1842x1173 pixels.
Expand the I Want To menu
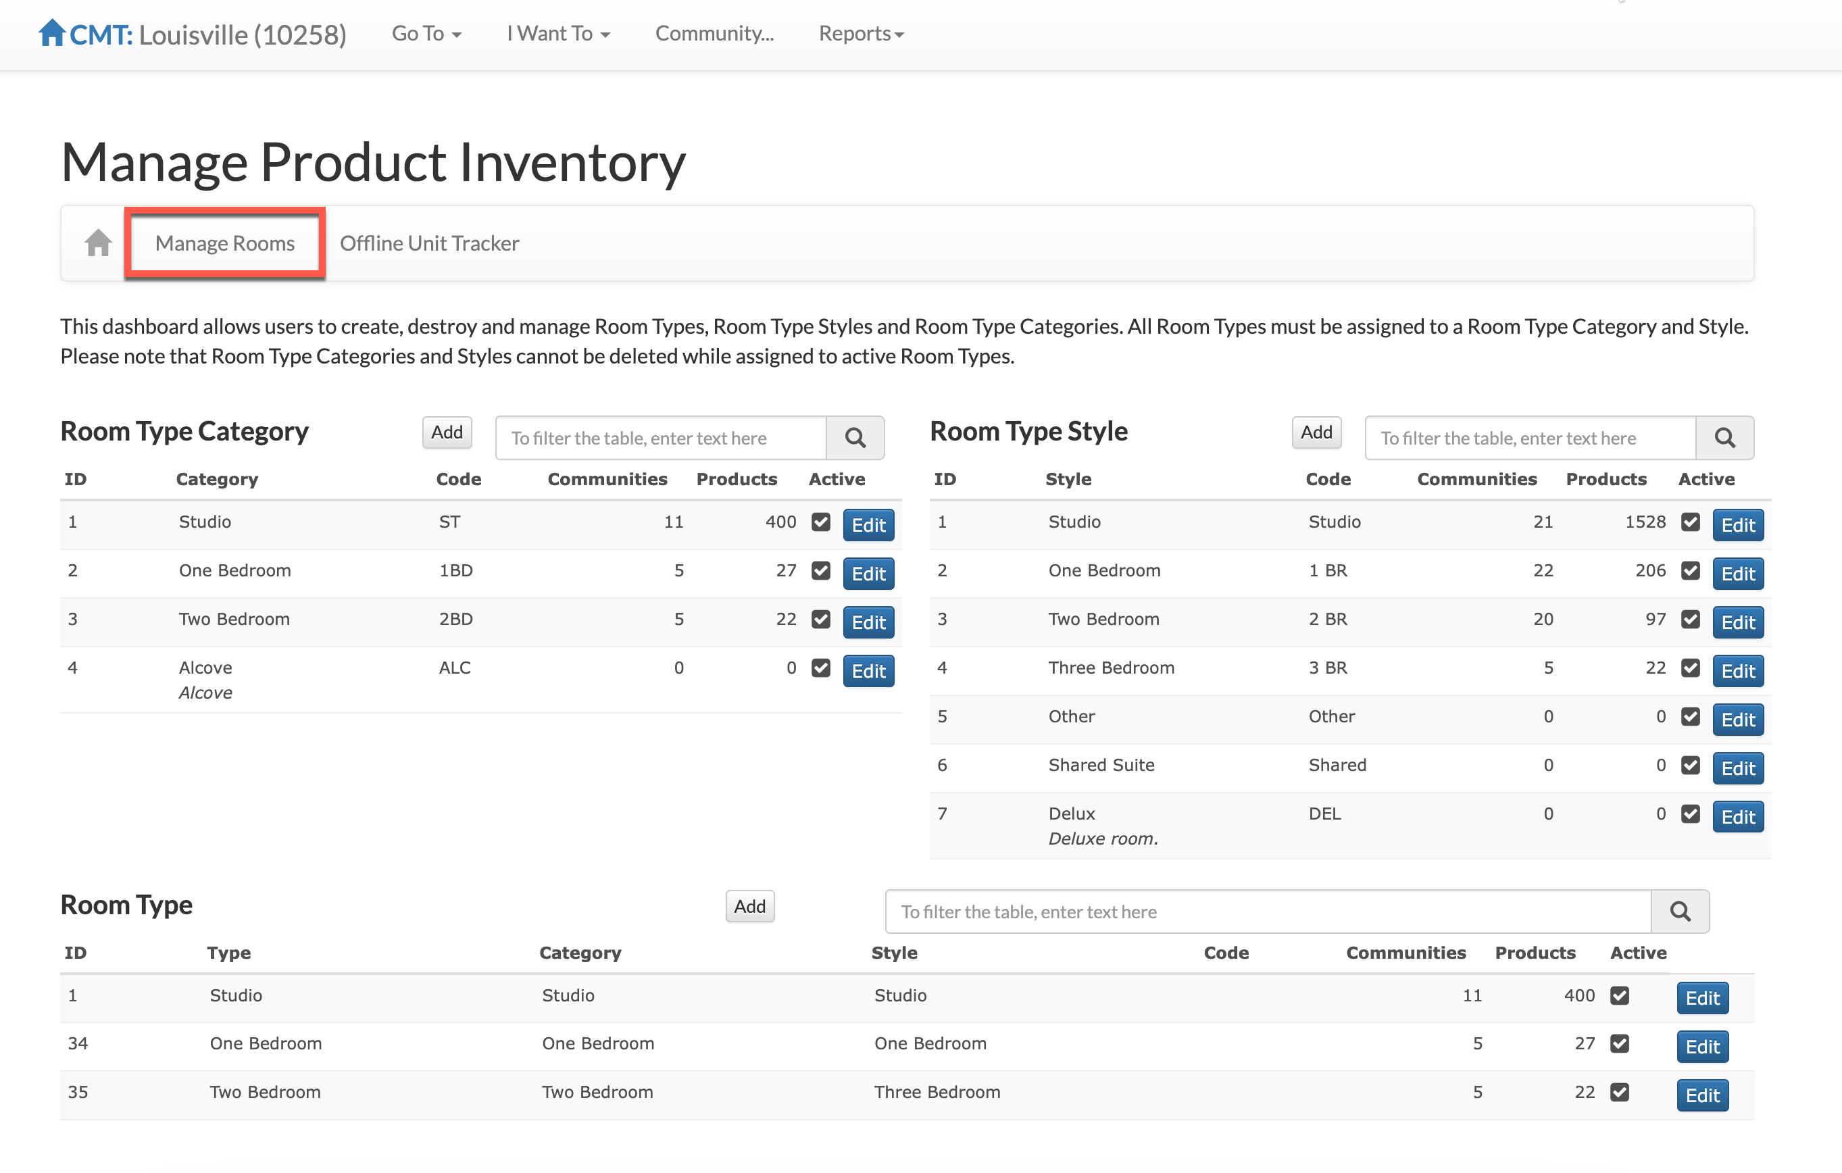pyautogui.click(x=557, y=34)
